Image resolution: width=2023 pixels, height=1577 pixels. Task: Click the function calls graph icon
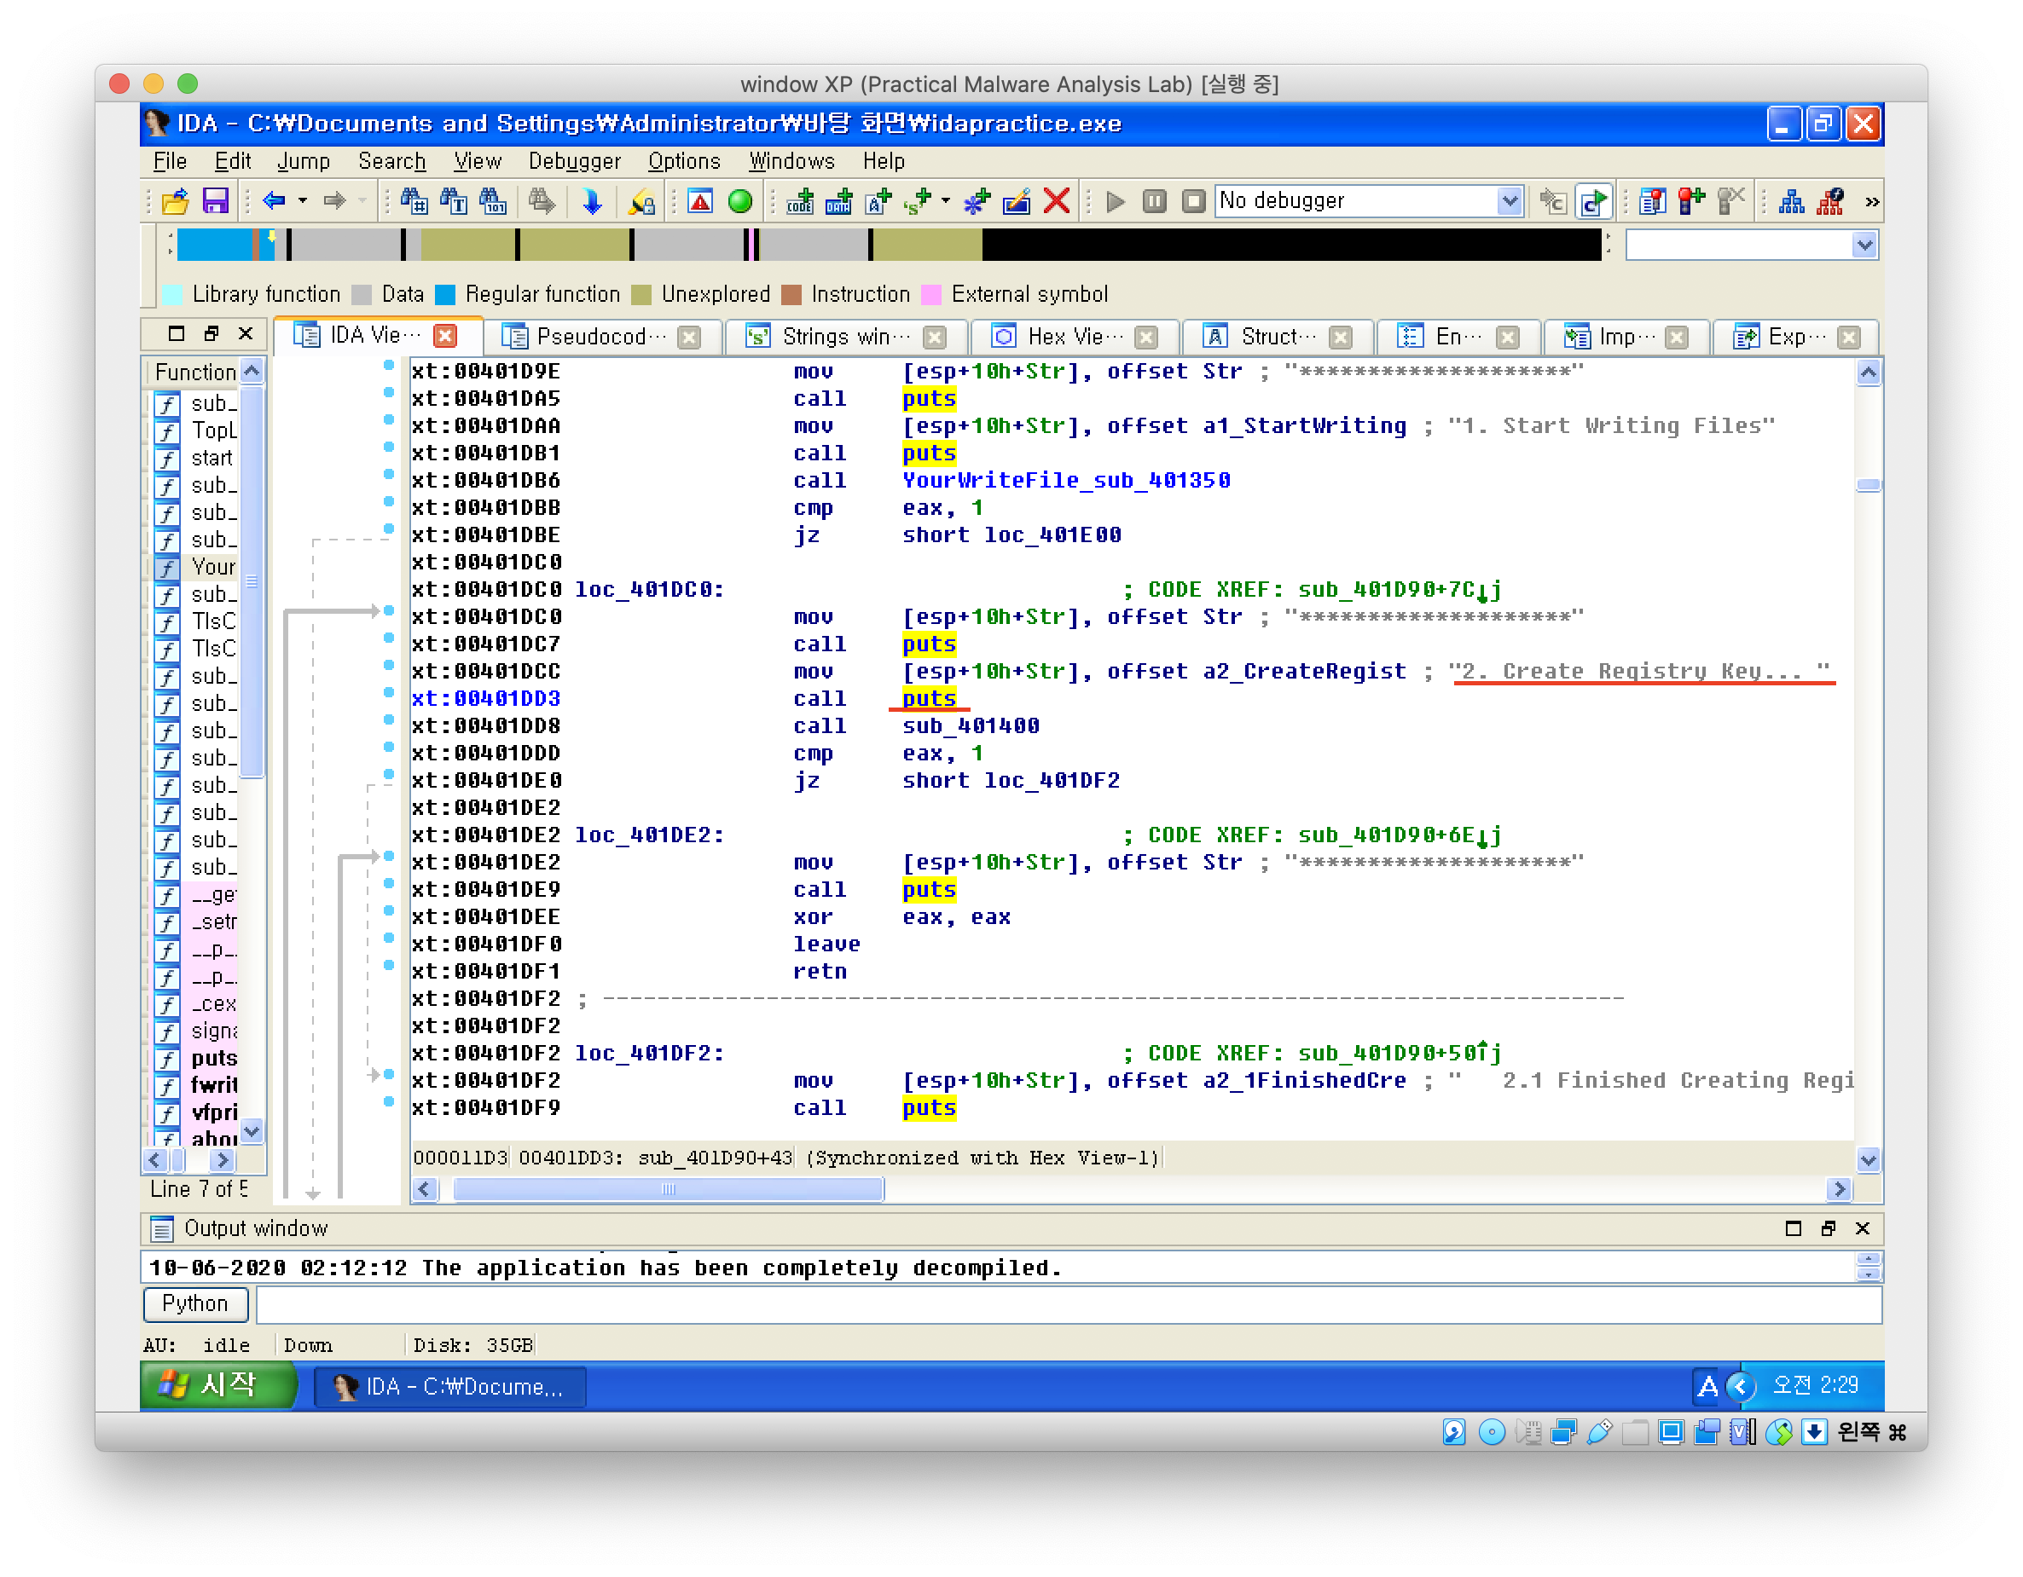coord(1791,201)
